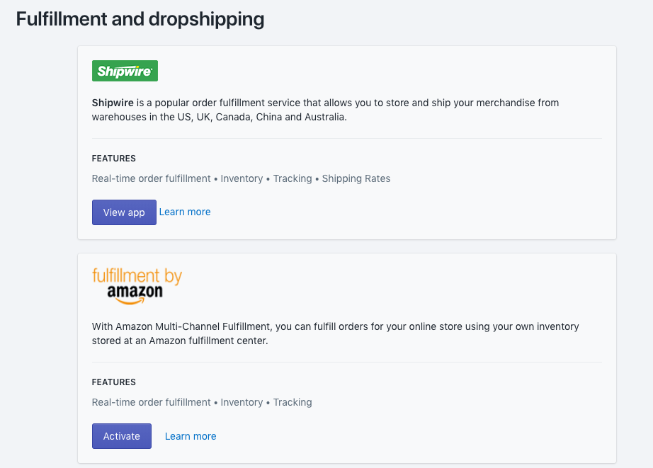Click 'Inventory' in Shipwire features list
653x468 pixels.
coord(242,178)
